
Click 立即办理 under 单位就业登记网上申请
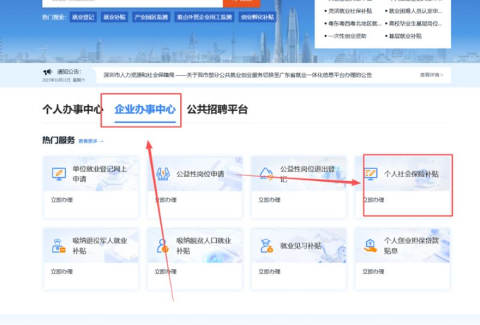[x=62, y=200]
